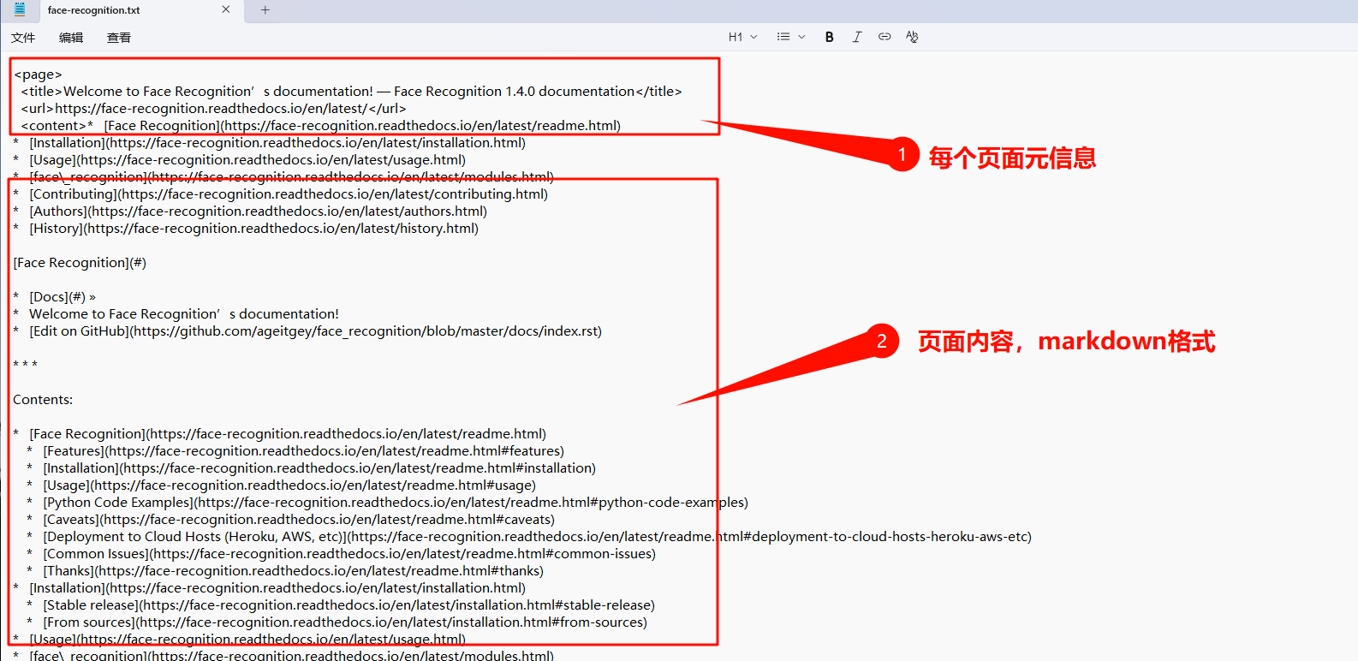
Task: Close the face-recognition.txt tab
Action: tap(226, 10)
